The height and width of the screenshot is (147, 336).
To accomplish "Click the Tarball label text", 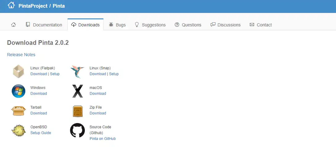I will (x=36, y=107).
